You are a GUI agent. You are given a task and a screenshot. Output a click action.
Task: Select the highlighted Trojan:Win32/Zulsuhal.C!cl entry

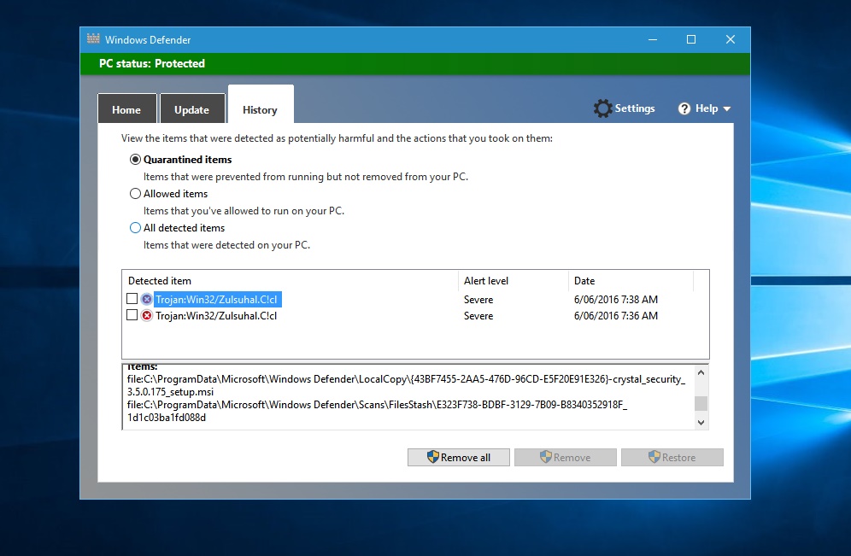217,300
